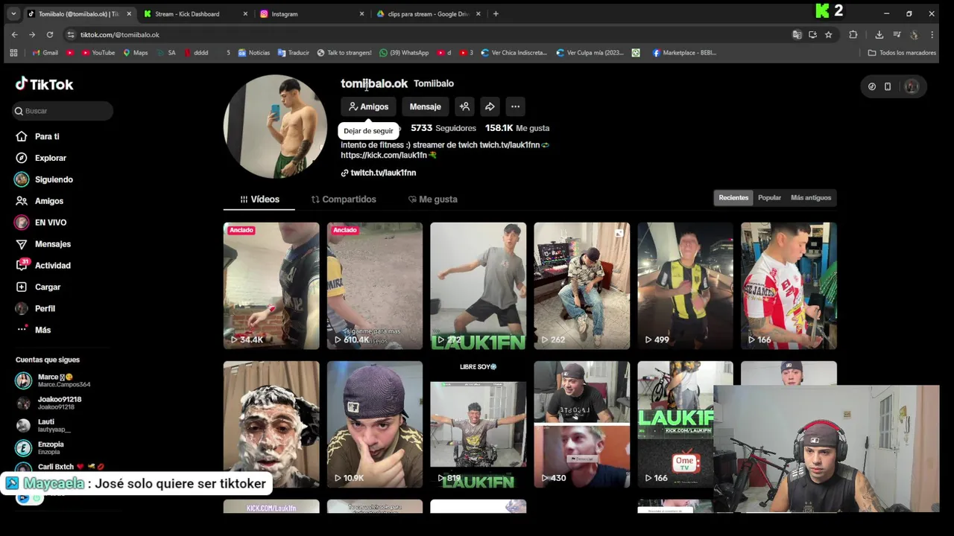Reload the page

[50, 34]
